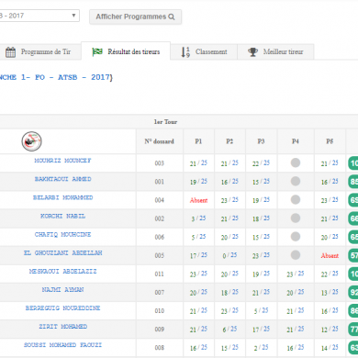Switch to the Classement tab

click(204, 51)
